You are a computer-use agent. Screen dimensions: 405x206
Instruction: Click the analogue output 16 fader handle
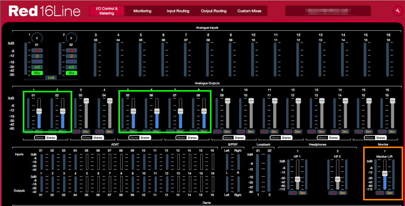(393, 101)
